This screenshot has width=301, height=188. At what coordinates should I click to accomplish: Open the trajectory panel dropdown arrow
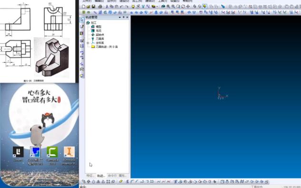120,17
